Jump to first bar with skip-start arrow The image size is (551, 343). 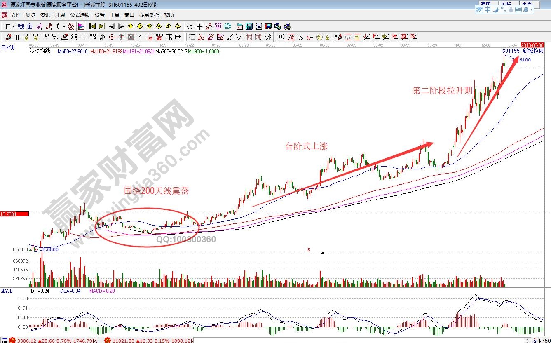[x=92, y=26]
